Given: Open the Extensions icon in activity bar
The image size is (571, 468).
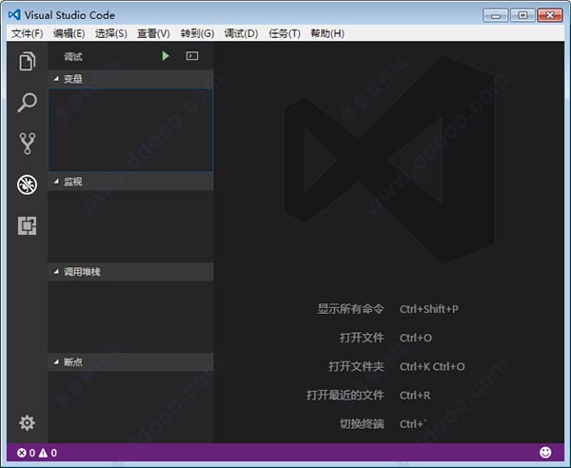Looking at the screenshot, I should point(28,225).
